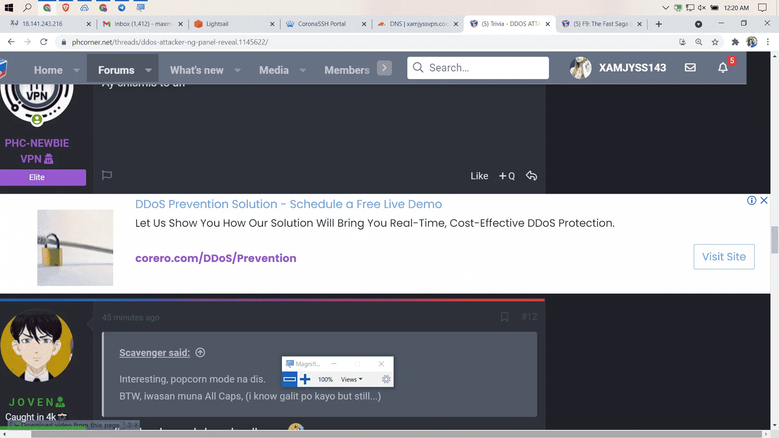This screenshot has height=438, width=779.
Task: Expand the Forums dropdown arrow
Action: point(148,70)
